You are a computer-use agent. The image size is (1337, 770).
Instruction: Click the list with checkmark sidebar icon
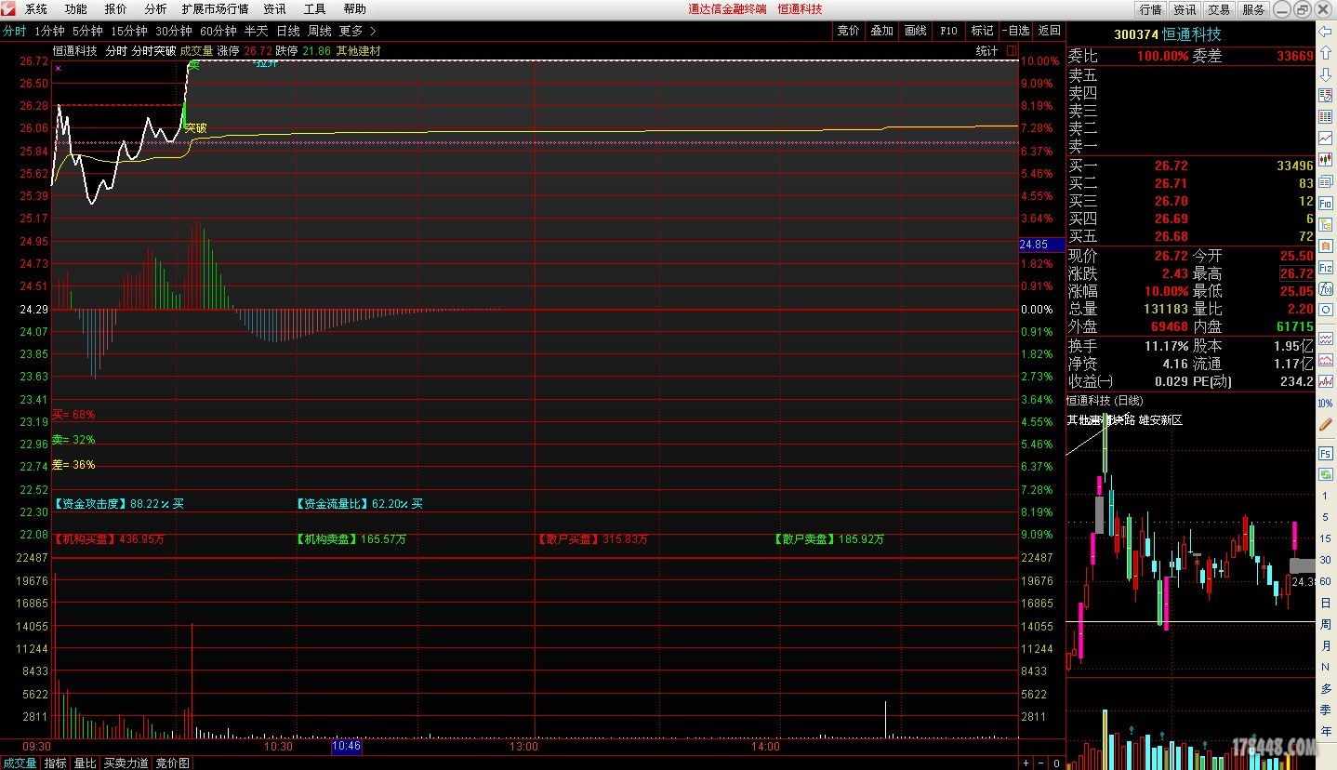[x=1325, y=96]
